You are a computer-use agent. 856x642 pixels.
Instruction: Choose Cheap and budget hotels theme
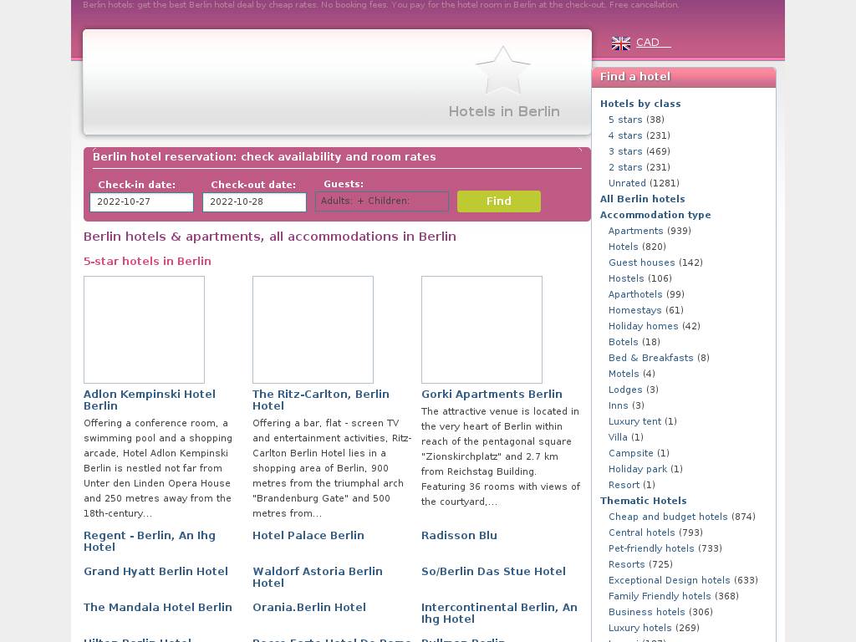click(668, 517)
